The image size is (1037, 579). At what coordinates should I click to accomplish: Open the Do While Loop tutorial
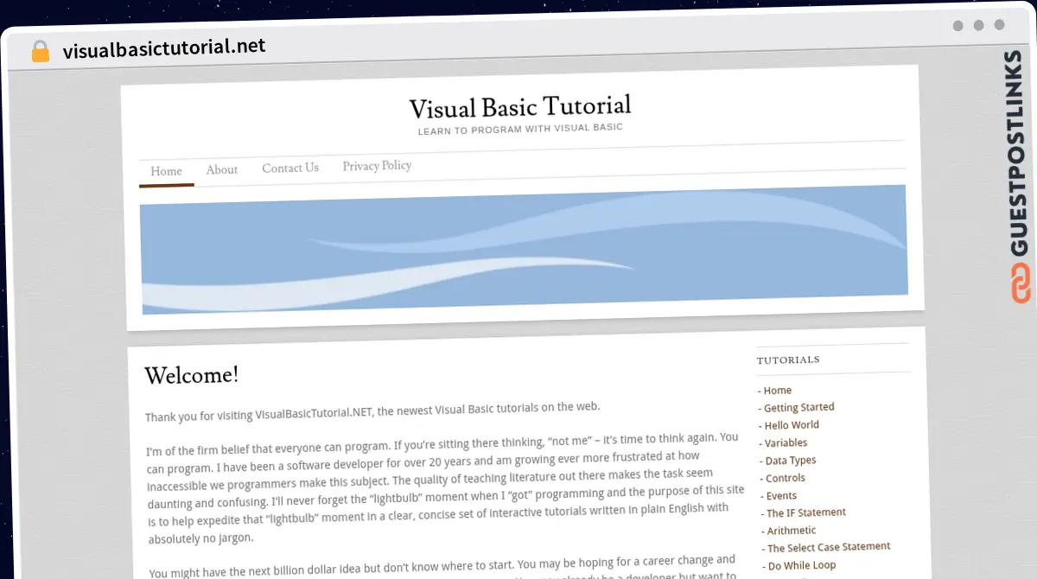pos(801,565)
